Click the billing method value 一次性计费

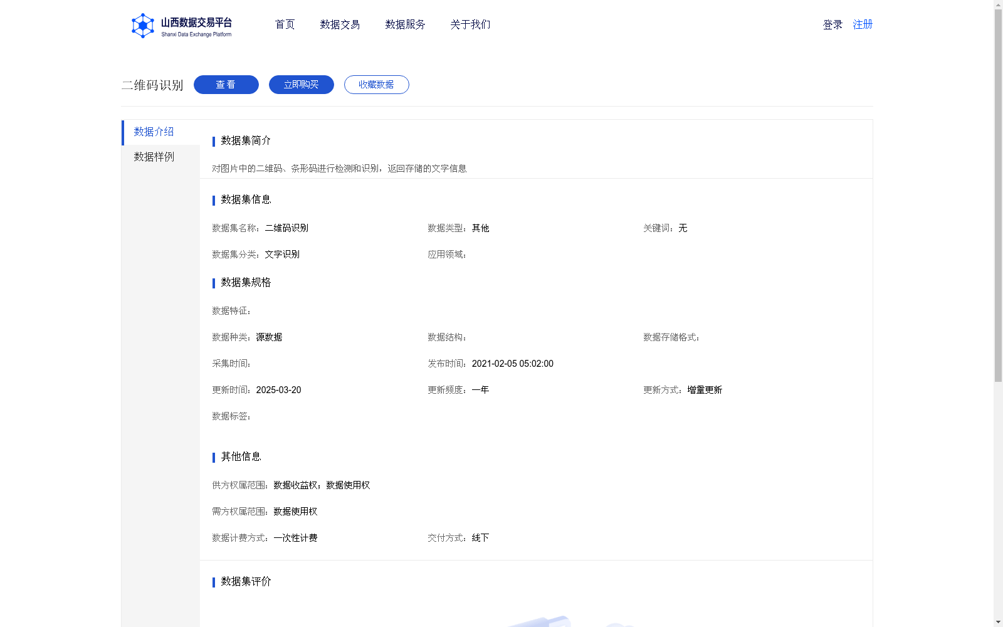pos(295,538)
